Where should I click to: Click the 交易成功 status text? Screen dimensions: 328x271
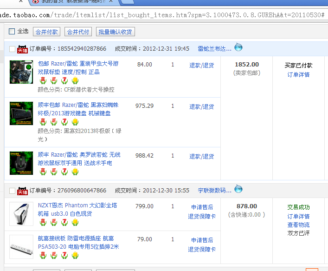click(x=298, y=207)
